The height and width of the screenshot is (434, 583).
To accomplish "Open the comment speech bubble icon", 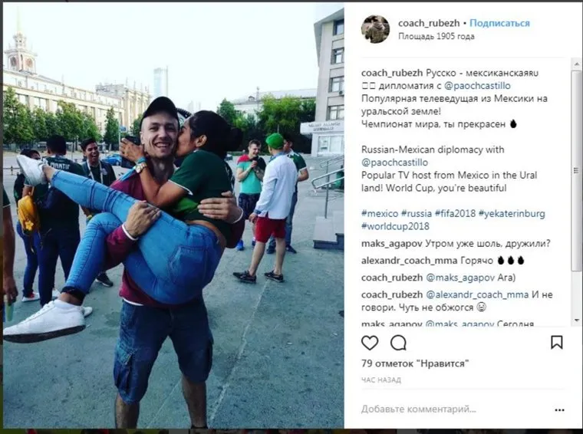I will click(398, 343).
